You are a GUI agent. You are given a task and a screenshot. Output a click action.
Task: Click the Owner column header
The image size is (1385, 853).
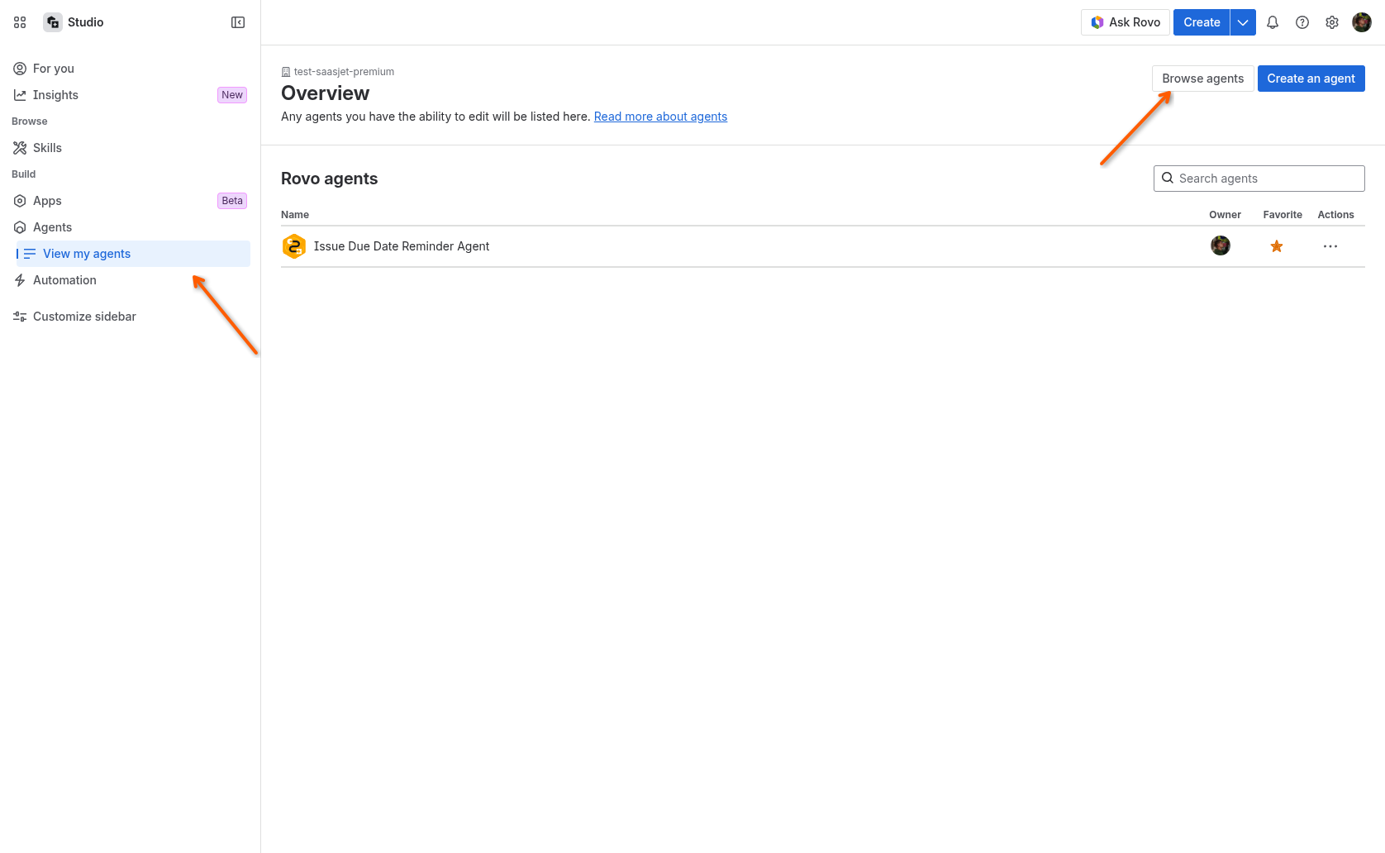pyautogui.click(x=1225, y=215)
